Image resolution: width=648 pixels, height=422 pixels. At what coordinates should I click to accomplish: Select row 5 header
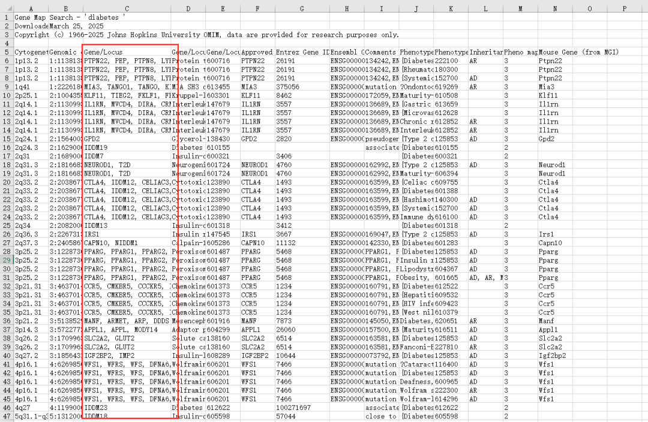(6, 52)
